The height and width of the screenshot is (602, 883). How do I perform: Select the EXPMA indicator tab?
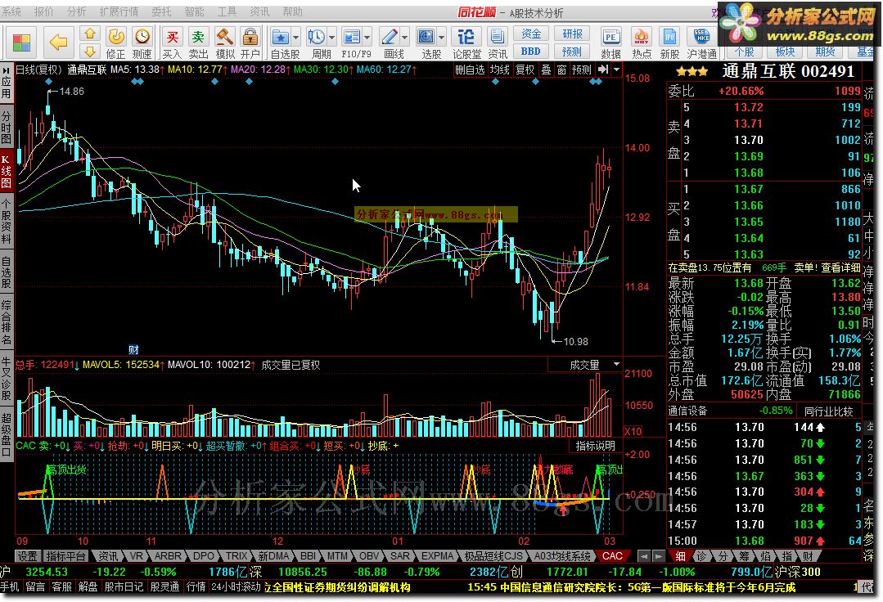tap(437, 556)
